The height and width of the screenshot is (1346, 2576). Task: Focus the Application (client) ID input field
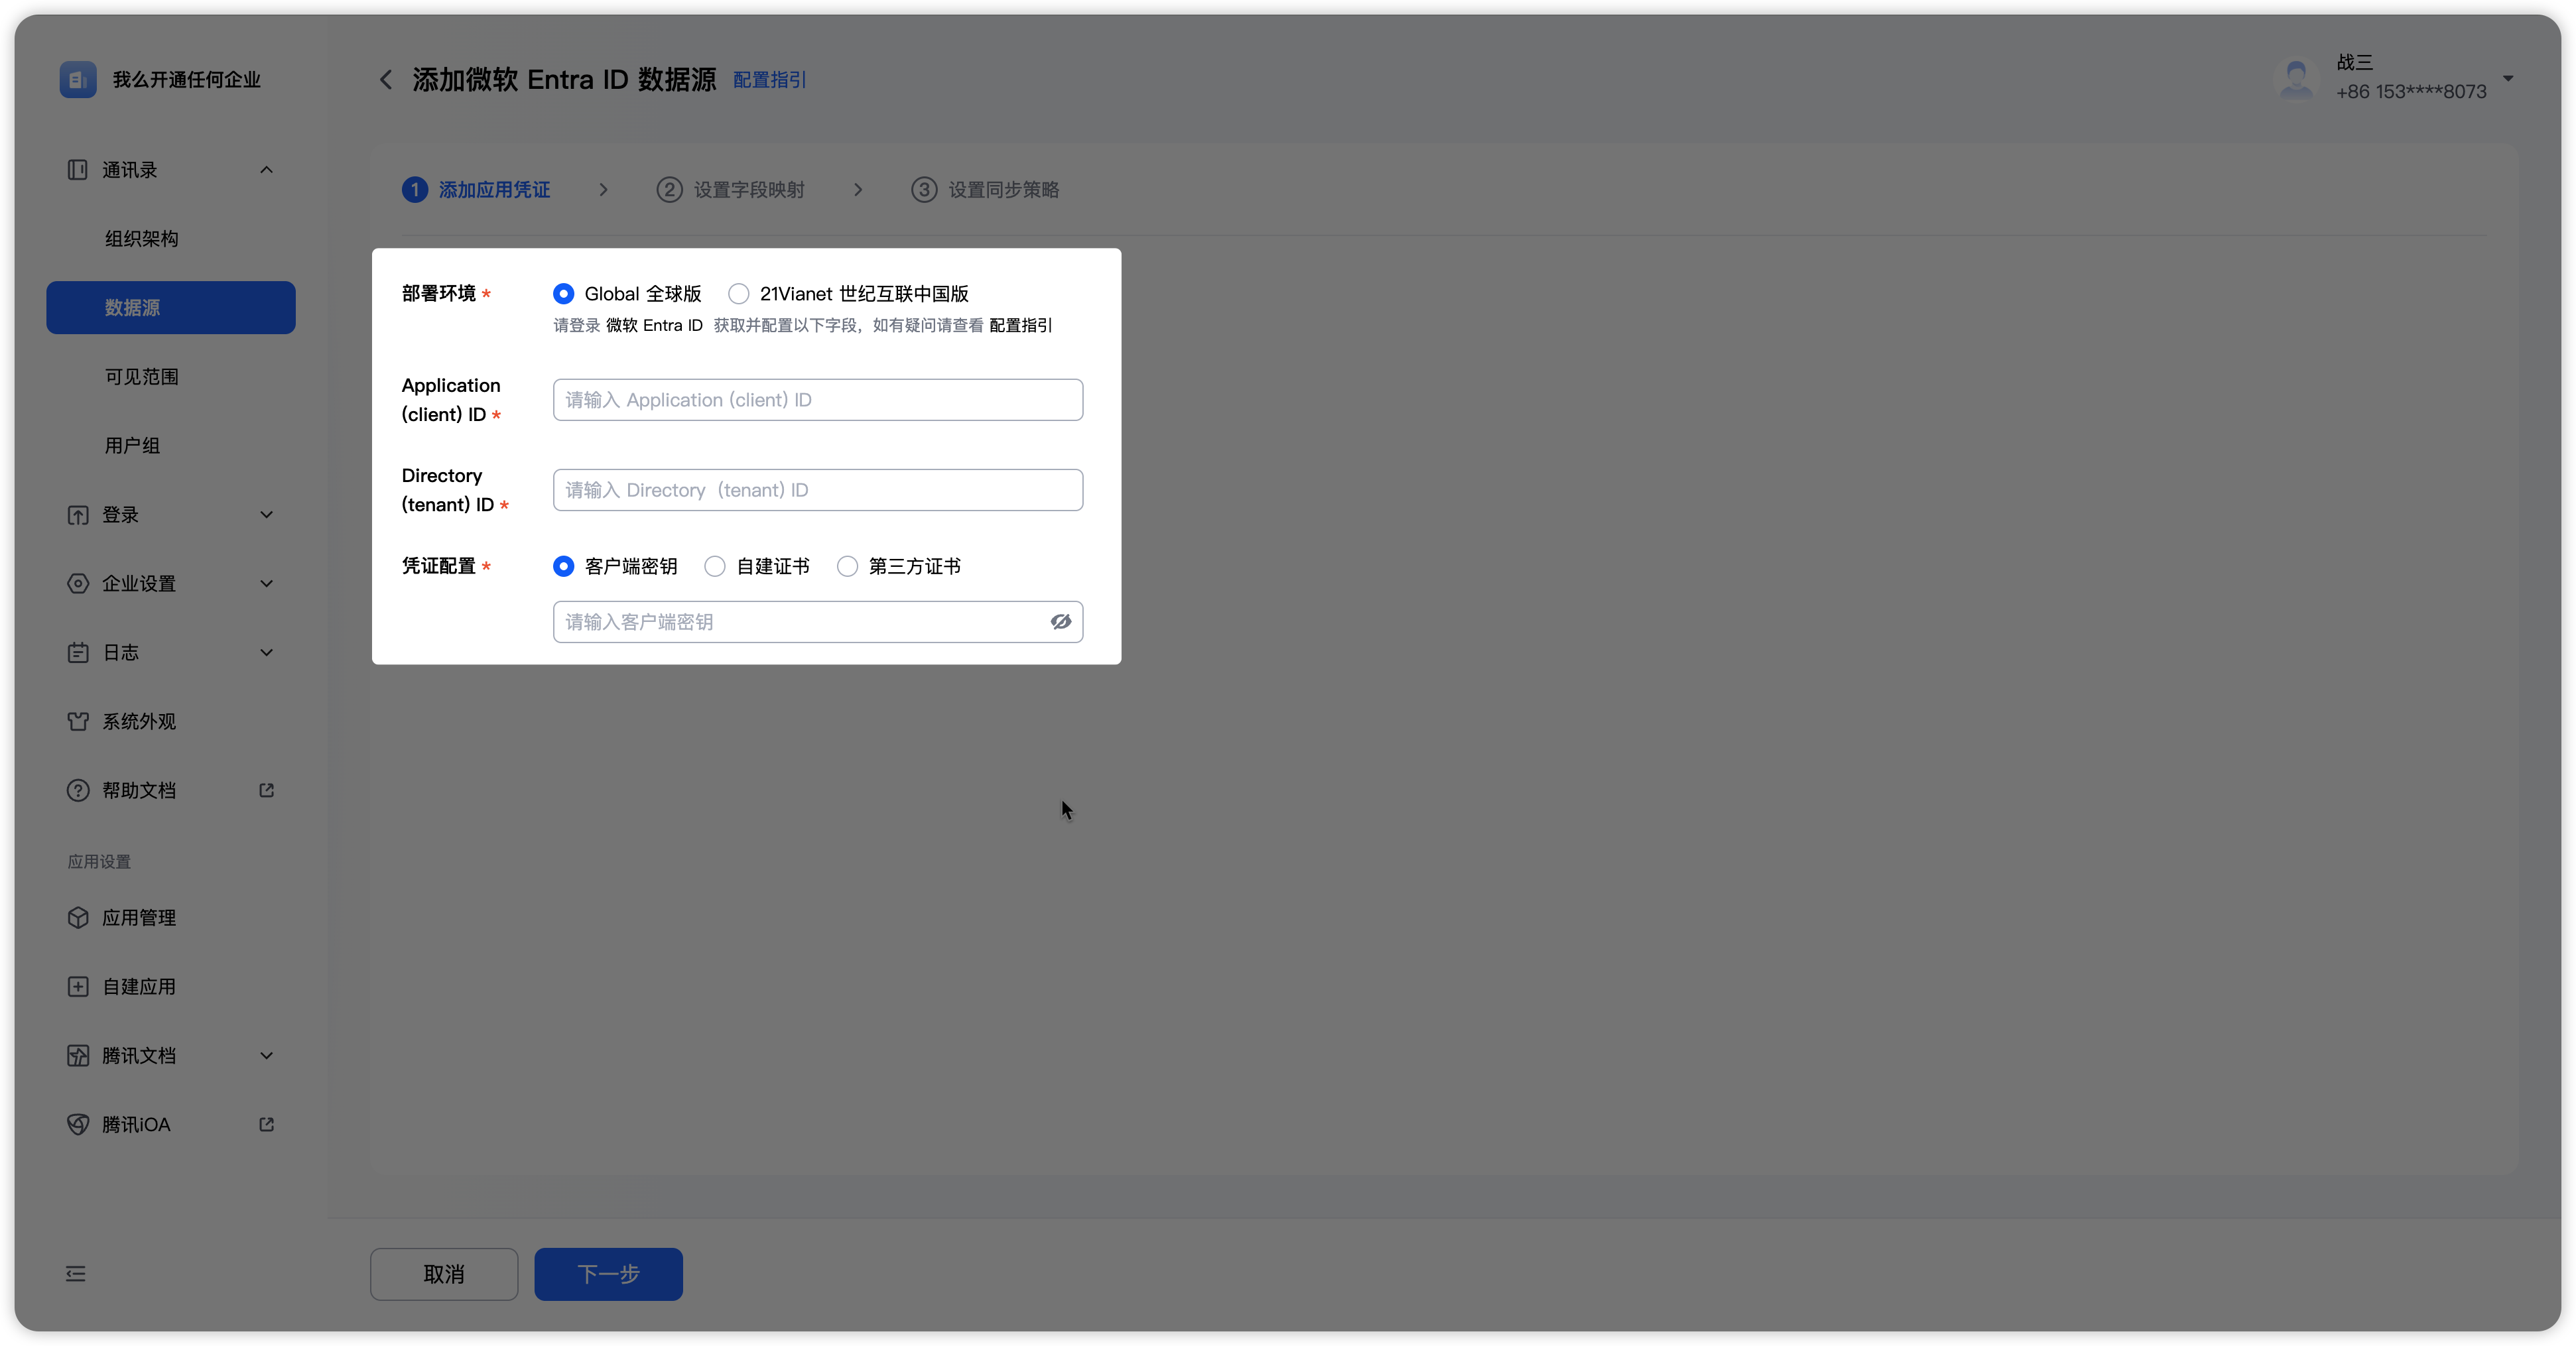(x=817, y=400)
